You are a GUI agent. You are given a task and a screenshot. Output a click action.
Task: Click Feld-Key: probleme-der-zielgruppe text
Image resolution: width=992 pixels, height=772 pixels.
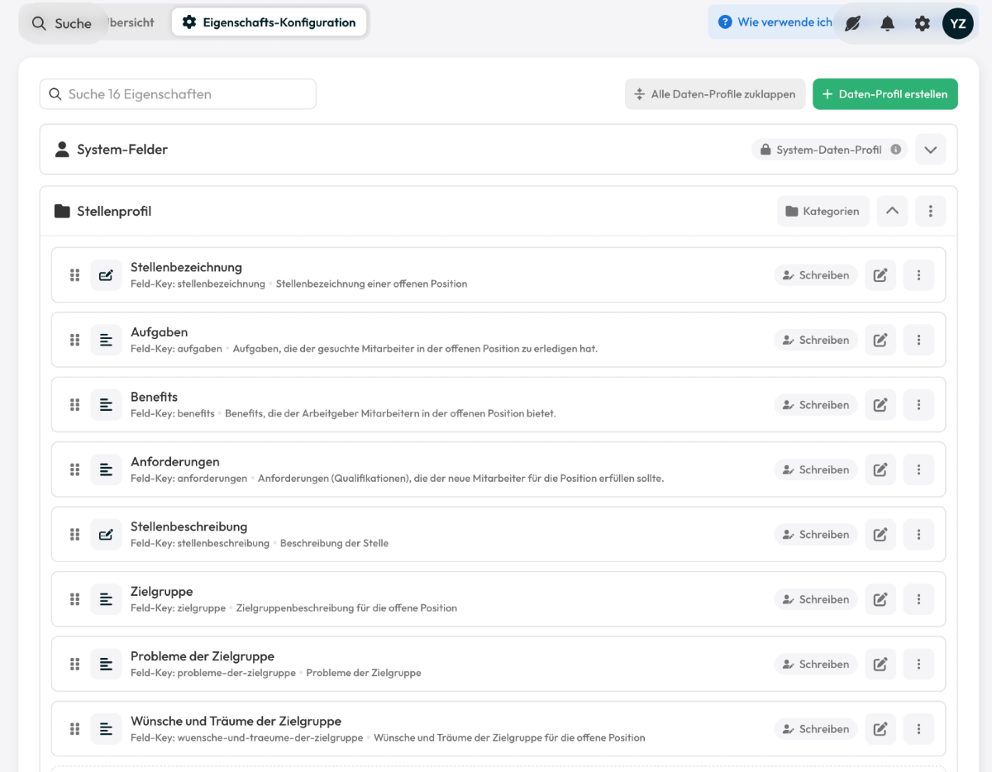pos(213,673)
